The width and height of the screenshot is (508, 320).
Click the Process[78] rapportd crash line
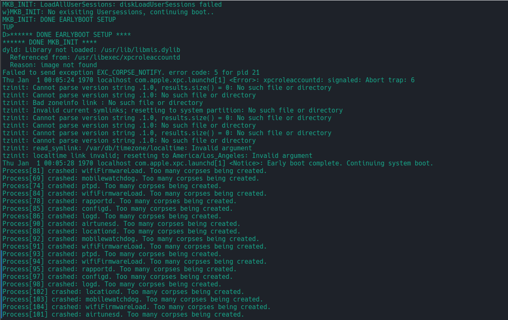coord(119,201)
